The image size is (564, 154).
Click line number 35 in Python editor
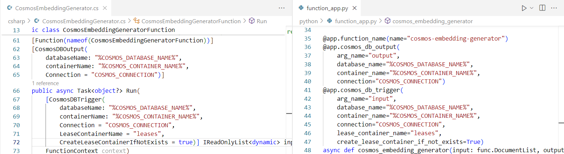[x=308, y=38]
